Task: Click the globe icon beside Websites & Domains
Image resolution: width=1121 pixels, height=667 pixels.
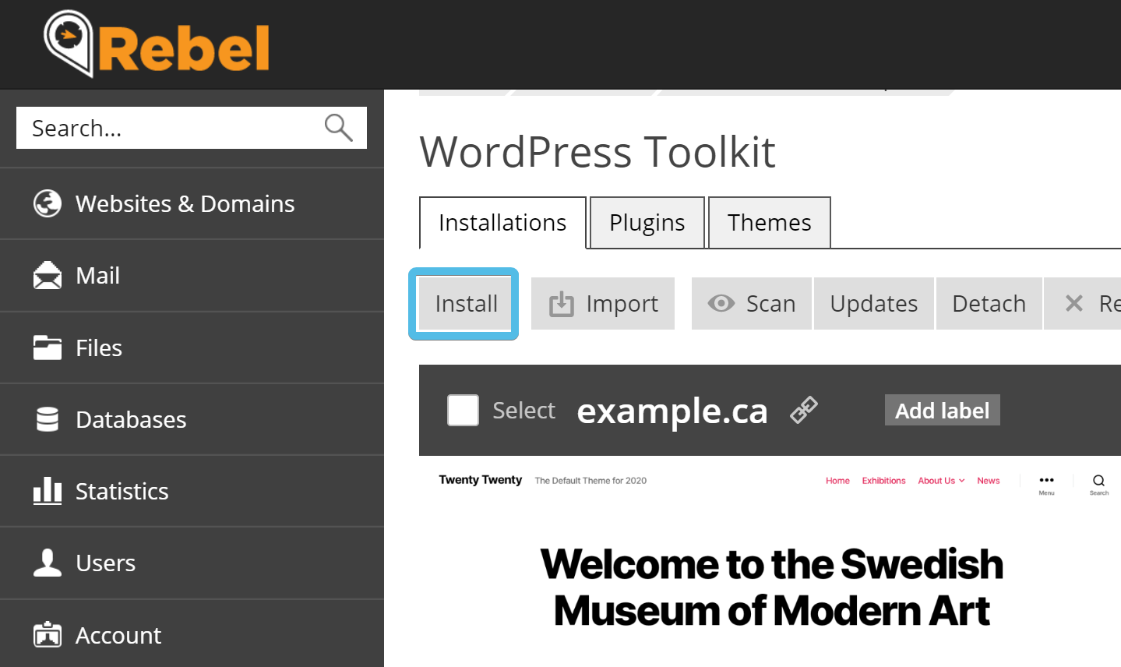Action: (x=48, y=203)
